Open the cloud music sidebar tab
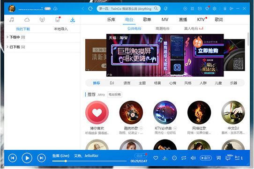The height and width of the screenshot is (169, 254). click(x=27, y=20)
